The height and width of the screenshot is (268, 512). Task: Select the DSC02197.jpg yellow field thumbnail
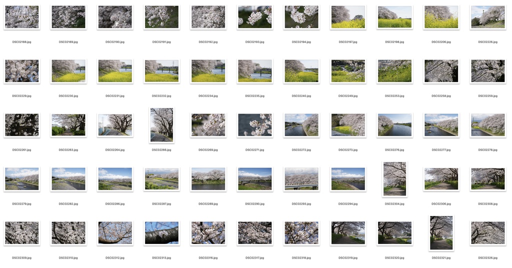point(348,17)
